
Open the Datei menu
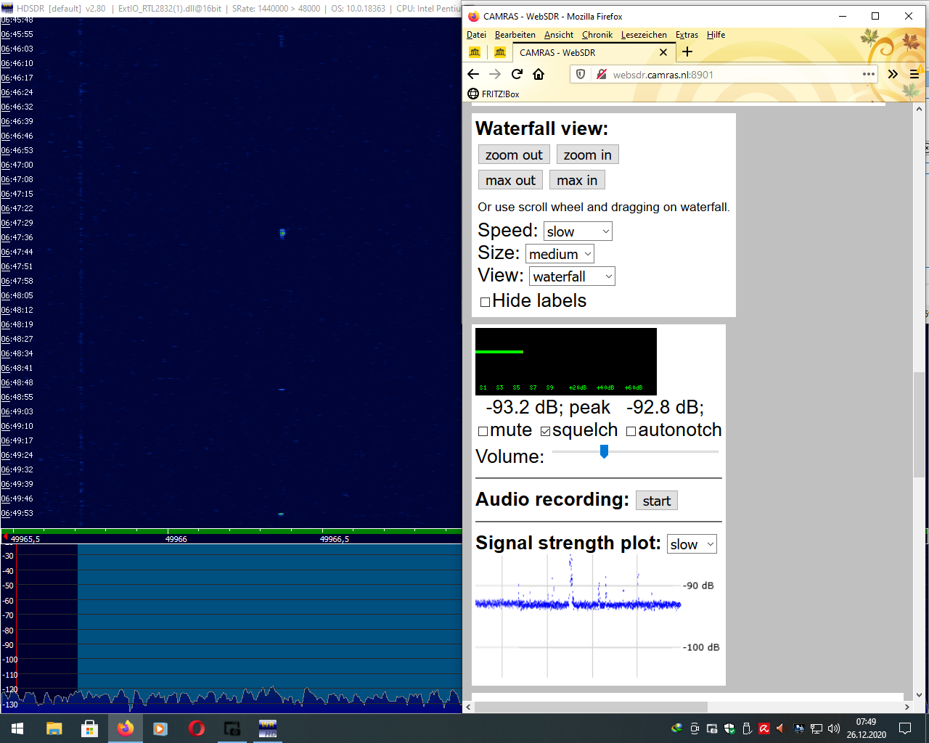coord(476,35)
